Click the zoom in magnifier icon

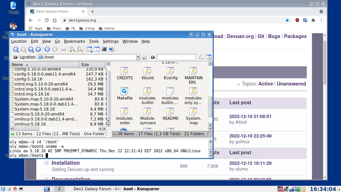point(72,49)
